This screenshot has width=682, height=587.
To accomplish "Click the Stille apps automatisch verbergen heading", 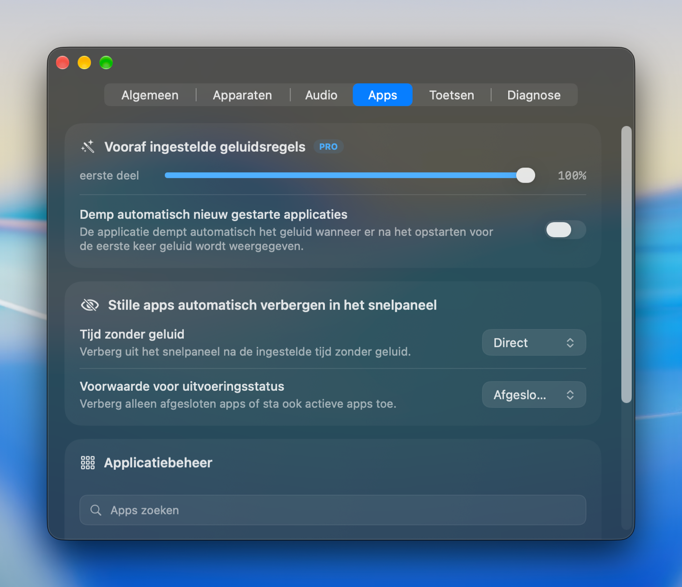I will click(x=272, y=305).
